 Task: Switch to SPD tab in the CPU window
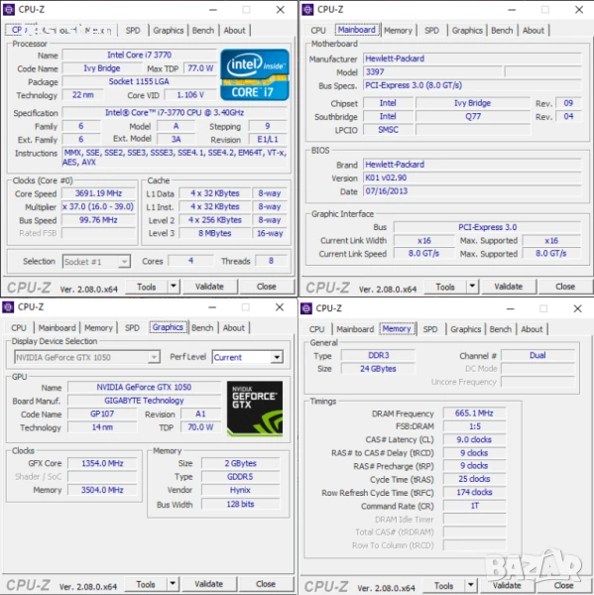click(133, 31)
